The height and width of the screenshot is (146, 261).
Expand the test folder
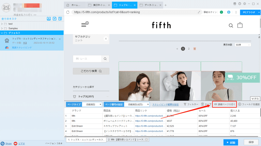tap(2, 24)
